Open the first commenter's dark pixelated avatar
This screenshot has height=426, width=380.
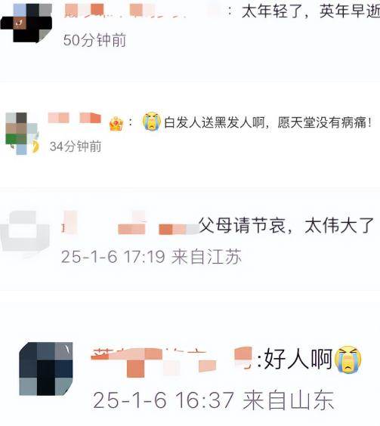26,23
